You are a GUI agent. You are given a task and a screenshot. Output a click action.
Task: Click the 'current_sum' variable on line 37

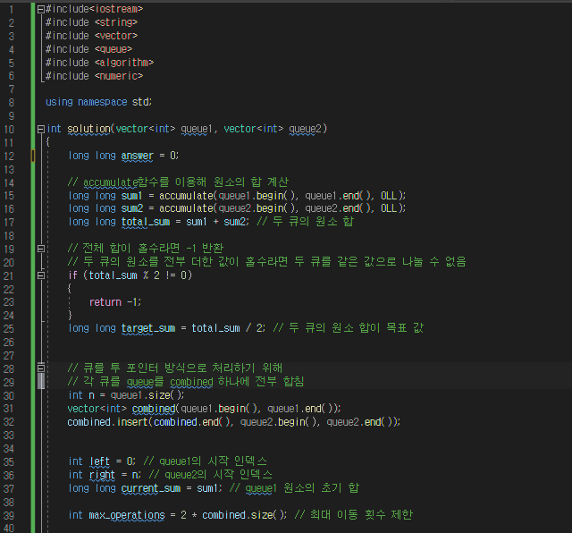151,488
